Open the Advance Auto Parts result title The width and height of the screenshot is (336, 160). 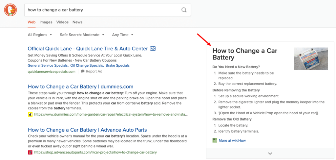pos(87,130)
